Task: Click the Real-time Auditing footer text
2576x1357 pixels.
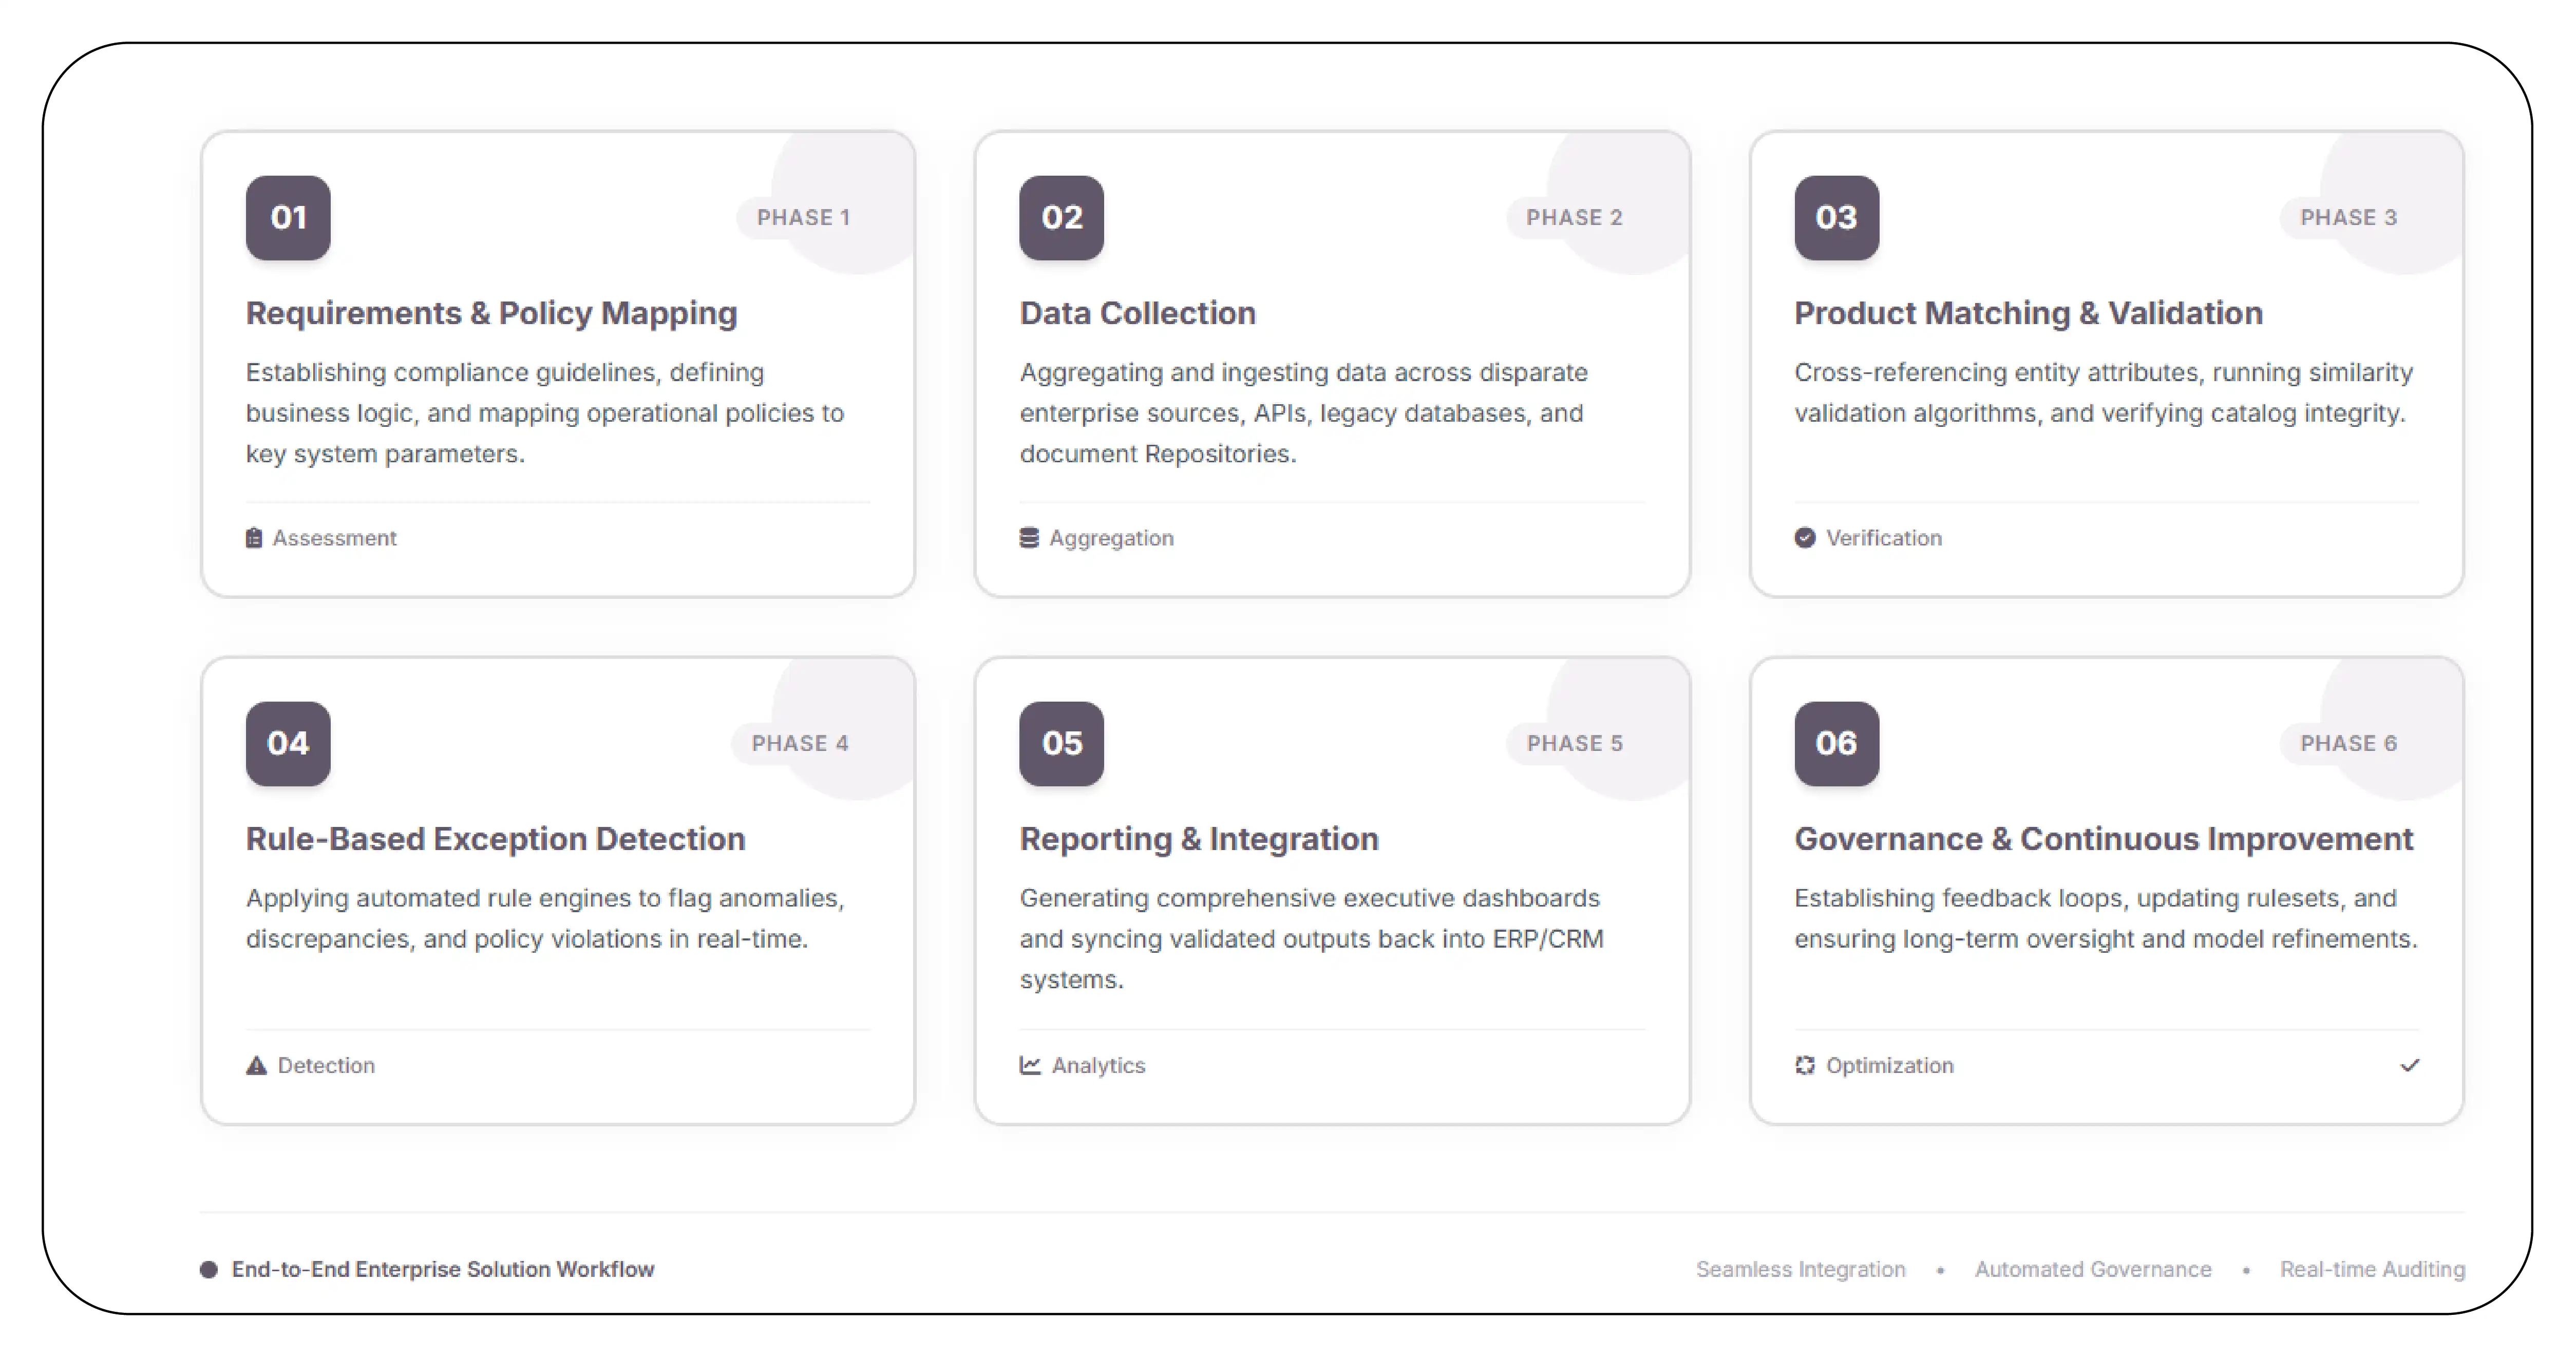Action: point(2373,1270)
